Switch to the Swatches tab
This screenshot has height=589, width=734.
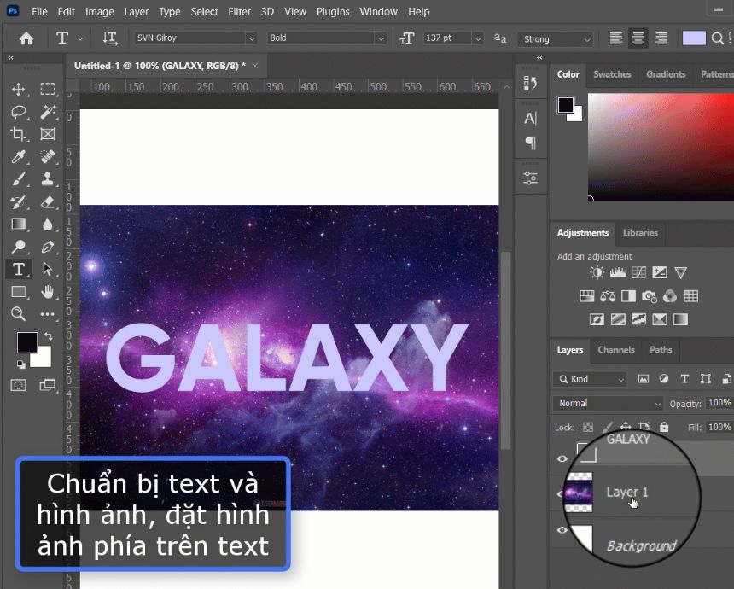[612, 74]
